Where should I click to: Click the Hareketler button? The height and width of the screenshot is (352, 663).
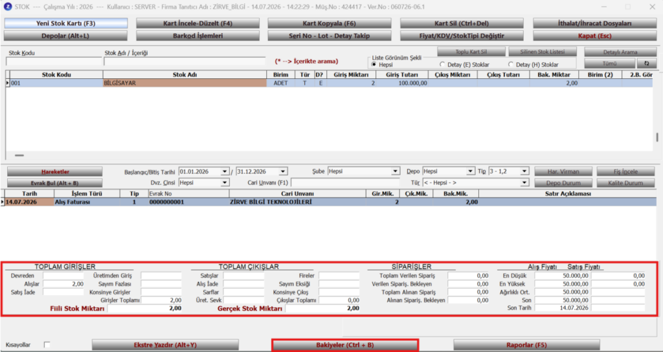coord(55,171)
